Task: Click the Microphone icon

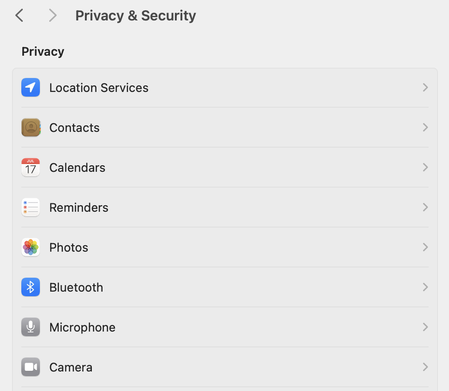Action: point(30,327)
